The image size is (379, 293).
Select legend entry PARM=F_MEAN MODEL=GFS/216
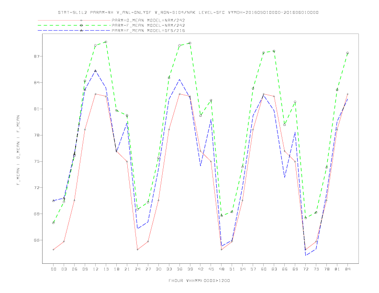pyautogui.click(x=148, y=31)
